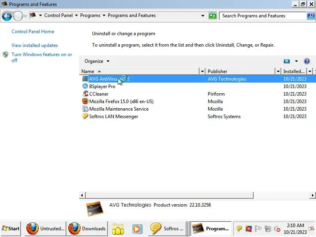Open View installed updates link
316x237 pixels.
tap(34, 45)
